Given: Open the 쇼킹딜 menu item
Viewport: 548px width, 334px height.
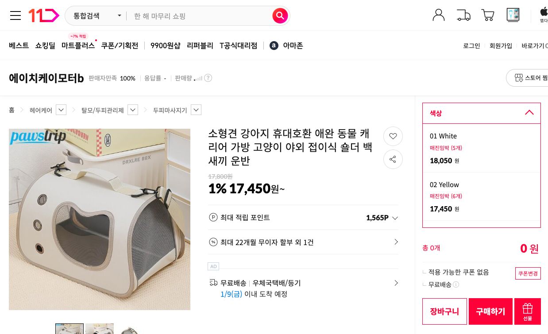Looking at the screenshot, I should click(45, 45).
